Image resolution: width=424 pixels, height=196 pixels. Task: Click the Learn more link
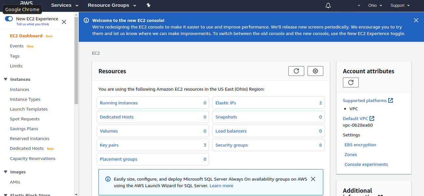[x=221, y=186]
